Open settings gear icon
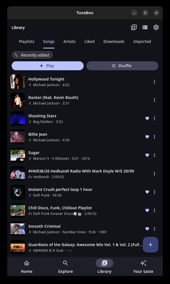 coord(156,27)
